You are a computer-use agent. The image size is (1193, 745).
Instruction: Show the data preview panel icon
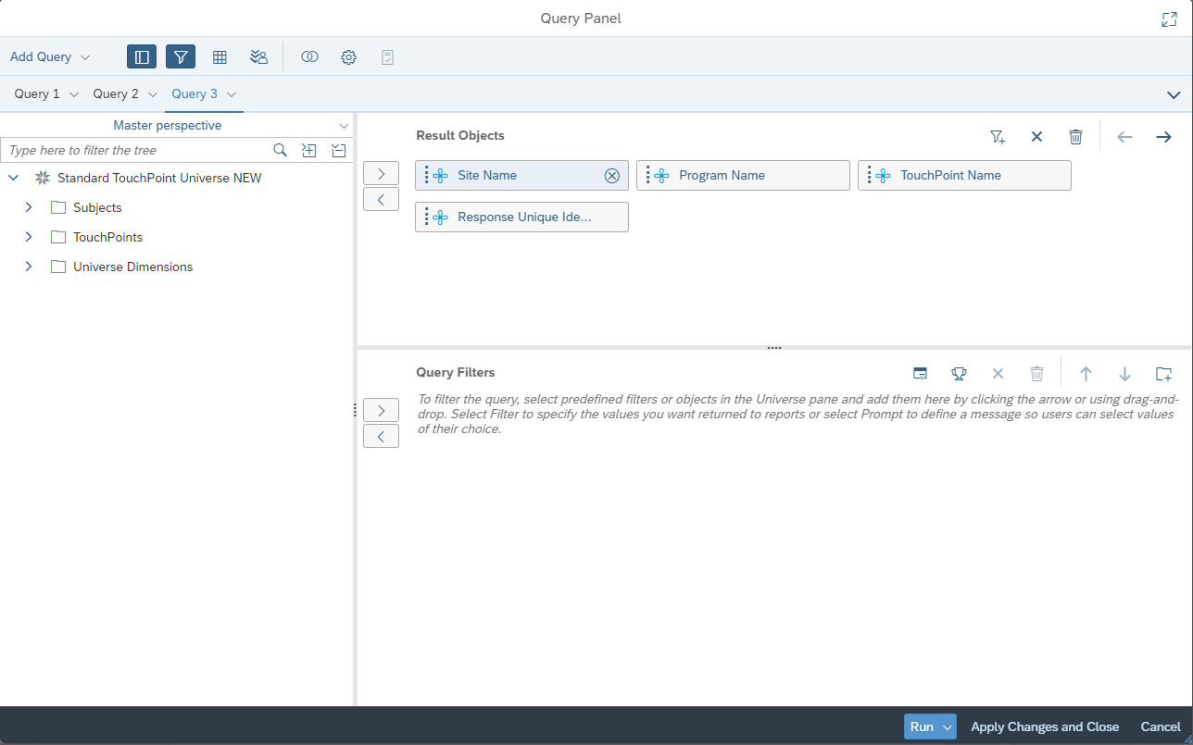click(x=220, y=56)
